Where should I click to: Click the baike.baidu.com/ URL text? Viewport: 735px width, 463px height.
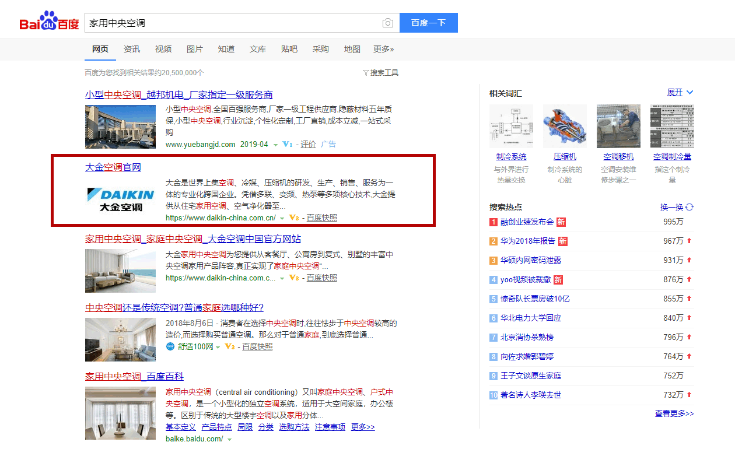tap(194, 439)
